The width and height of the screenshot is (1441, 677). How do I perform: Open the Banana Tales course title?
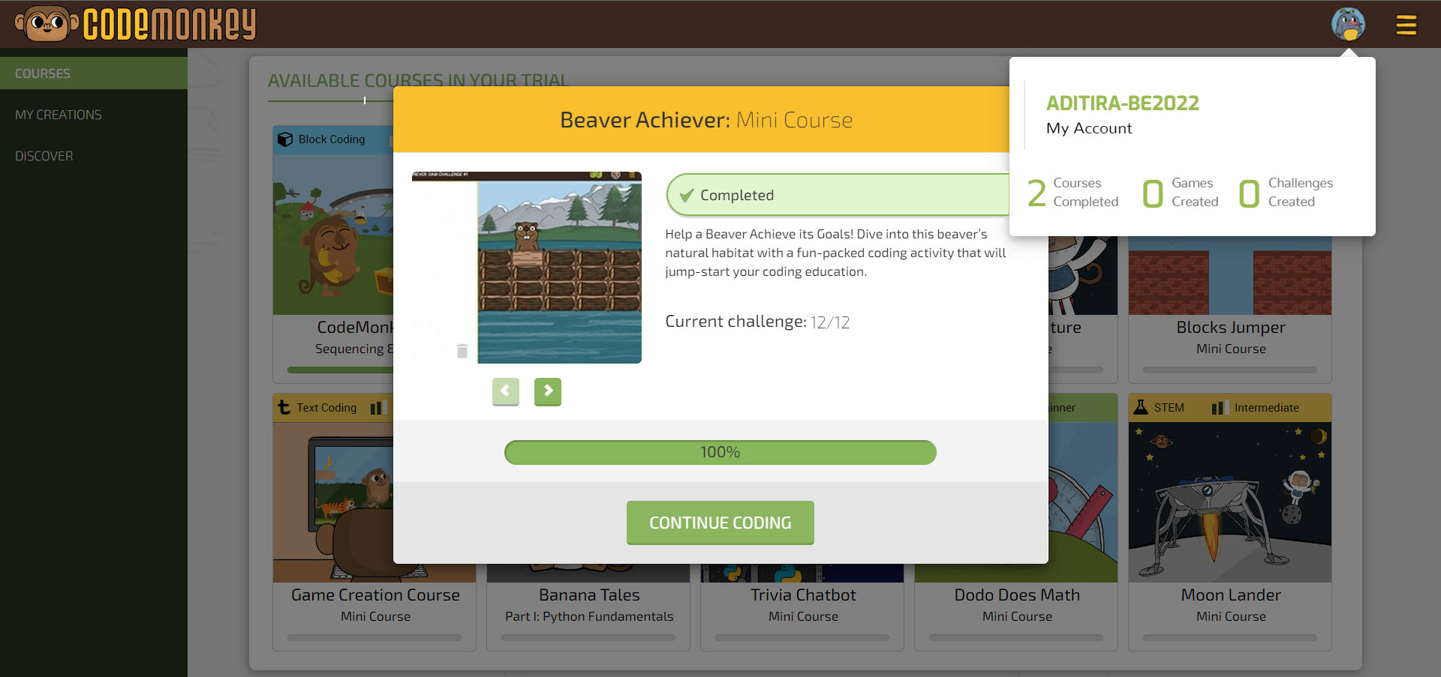pyautogui.click(x=589, y=595)
